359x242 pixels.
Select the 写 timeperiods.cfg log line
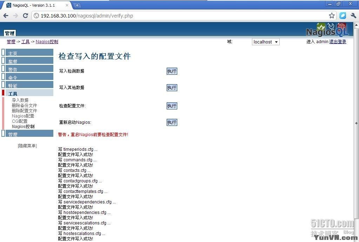coord(78,149)
